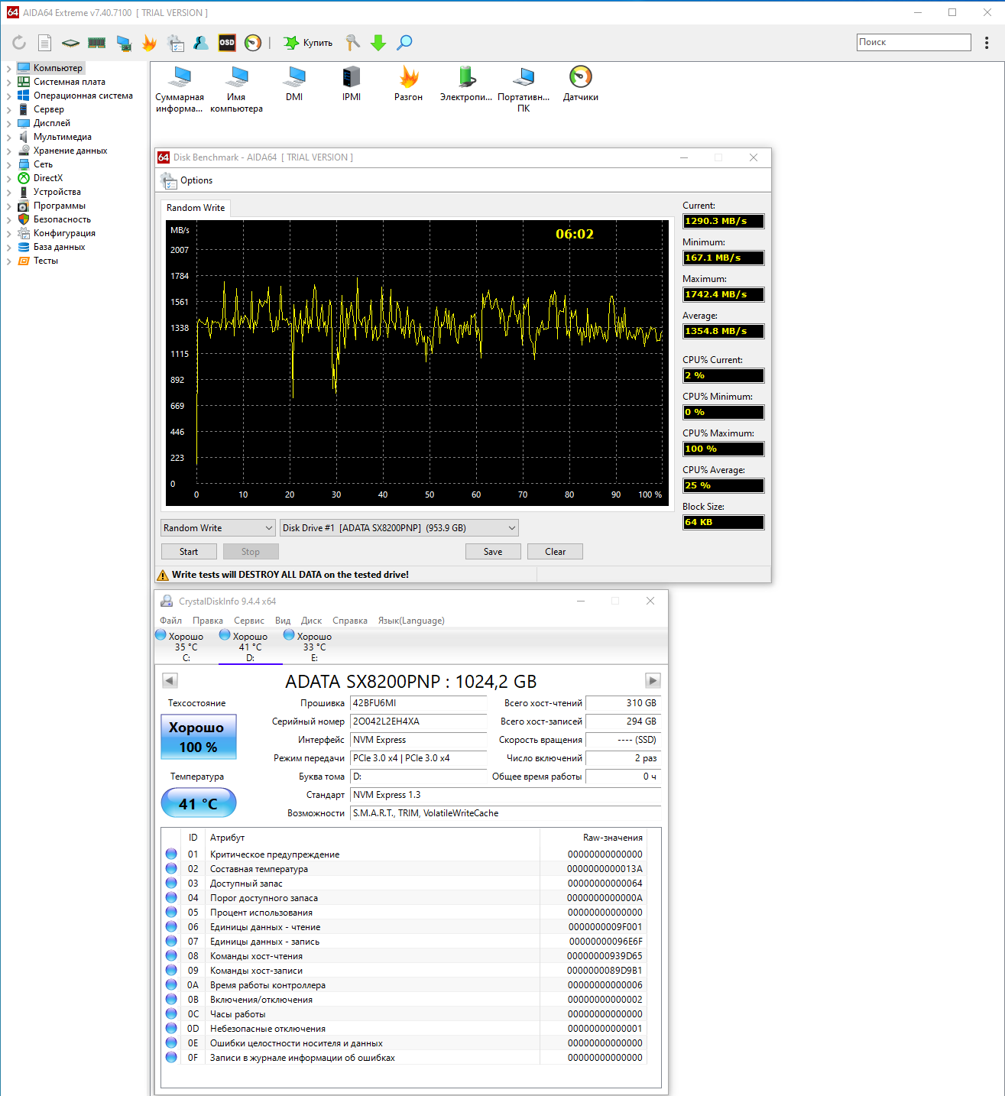The height and width of the screenshot is (1096, 1005).
Task: Click the Save button in Disk Benchmark
Action: coord(493,552)
